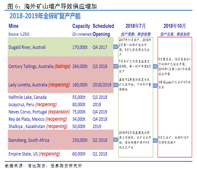Click the 'Capacity' column header

coord(81,26)
